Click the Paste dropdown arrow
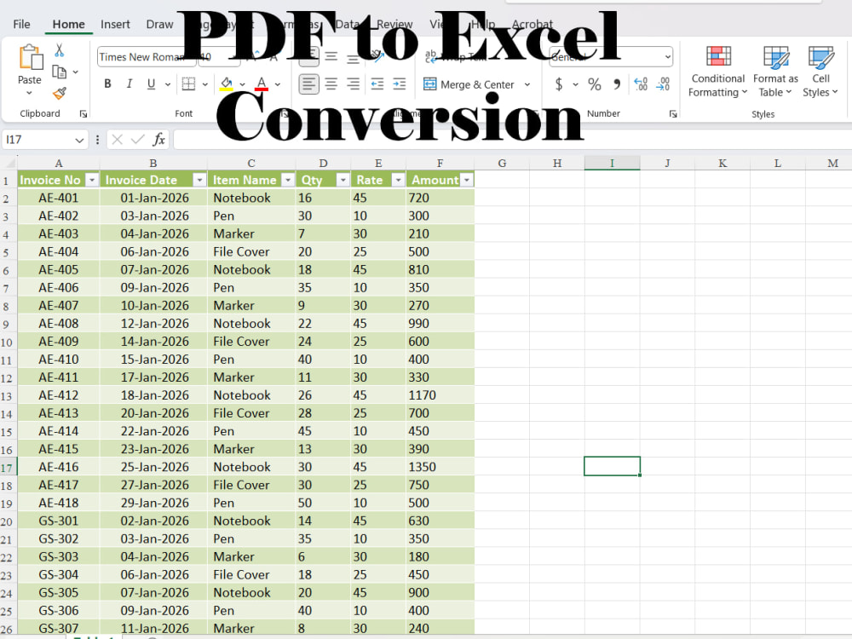 click(29, 94)
